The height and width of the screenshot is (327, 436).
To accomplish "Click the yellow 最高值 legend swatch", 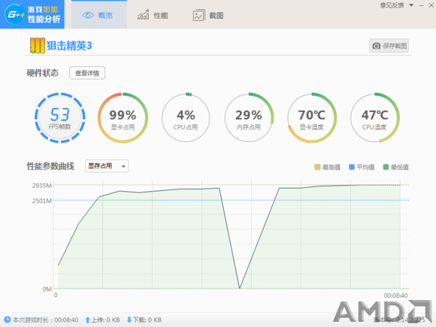I will tap(317, 167).
